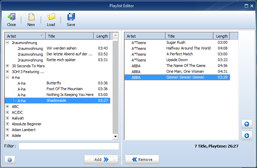Expand the Absolute Beginner artist group
The width and height of the screenshot is (257, 168).
tap(8, 124)
